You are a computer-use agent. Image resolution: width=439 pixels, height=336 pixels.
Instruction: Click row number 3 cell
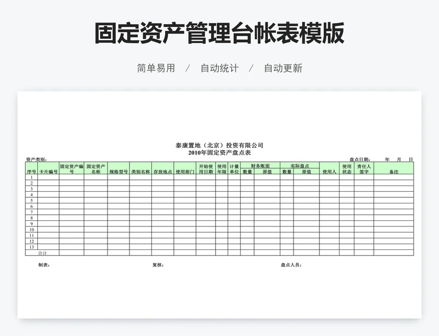[x=31, y=189]
